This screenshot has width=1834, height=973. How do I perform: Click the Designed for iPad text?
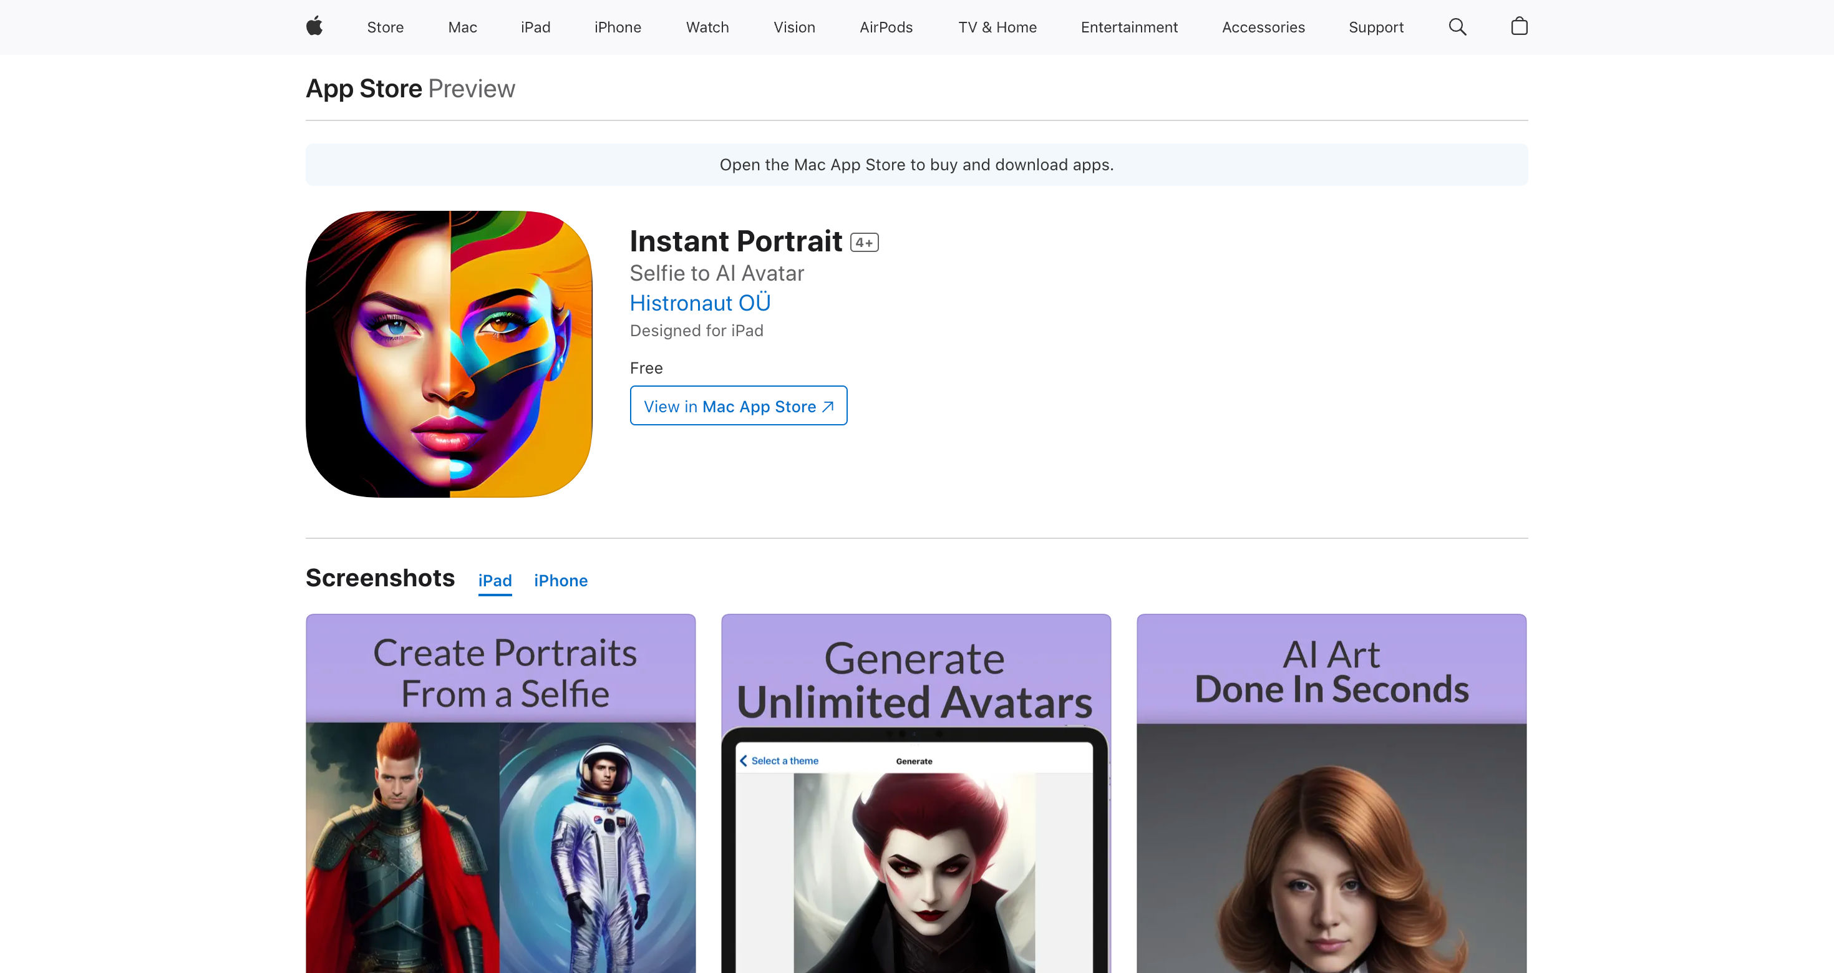[x=696, y=331]
